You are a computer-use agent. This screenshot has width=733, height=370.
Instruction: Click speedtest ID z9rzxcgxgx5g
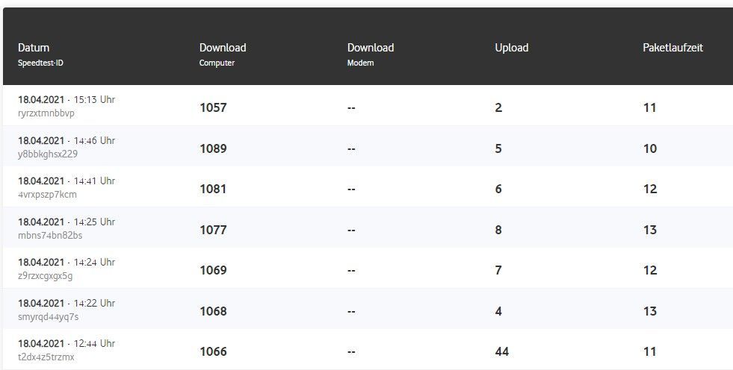pyautogui.click(x=46, y=276)
